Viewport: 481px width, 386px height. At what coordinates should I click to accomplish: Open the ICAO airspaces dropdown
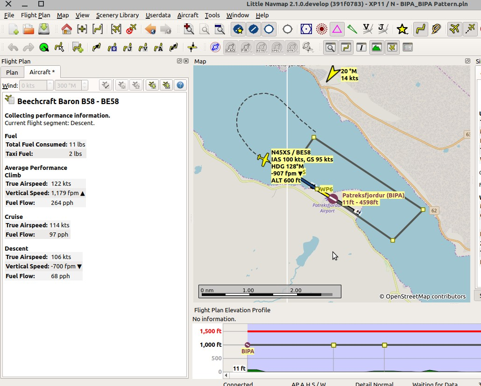click(x=231, y=47)
